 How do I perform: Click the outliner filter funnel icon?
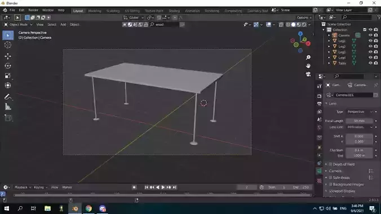pyautogui.click(x=379, y=17)
